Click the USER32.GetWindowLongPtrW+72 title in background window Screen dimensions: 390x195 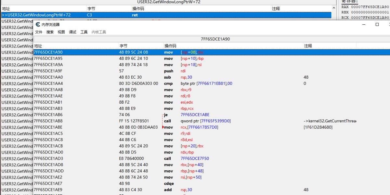(x=169, y=2)
